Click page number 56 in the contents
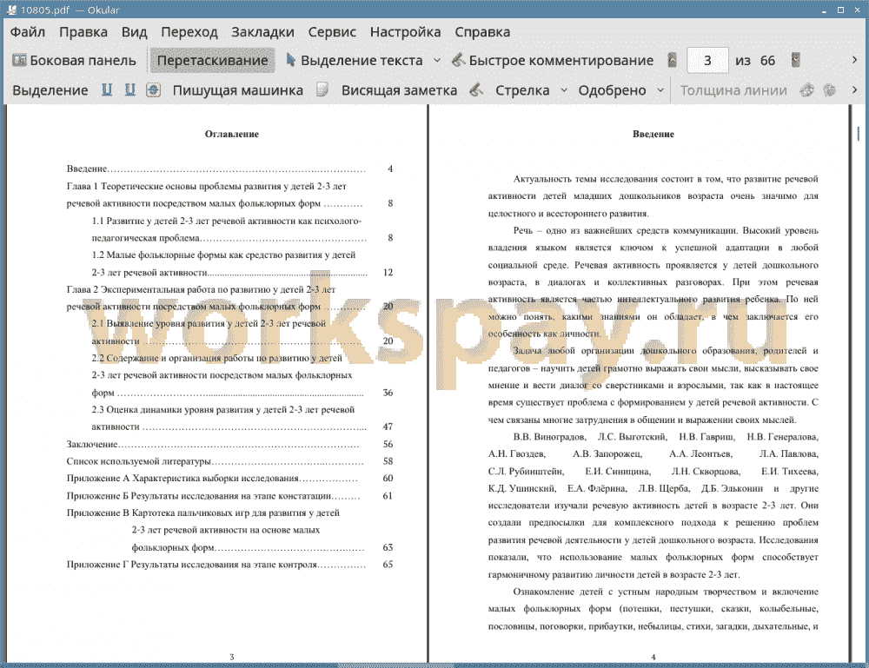Viewport: 869px width, 668px height. point(388,444)
